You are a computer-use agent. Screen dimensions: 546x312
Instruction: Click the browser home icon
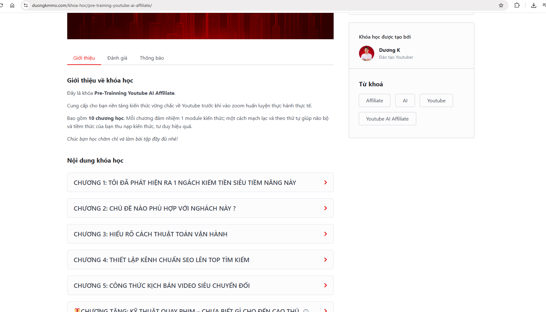pos(12,5)
